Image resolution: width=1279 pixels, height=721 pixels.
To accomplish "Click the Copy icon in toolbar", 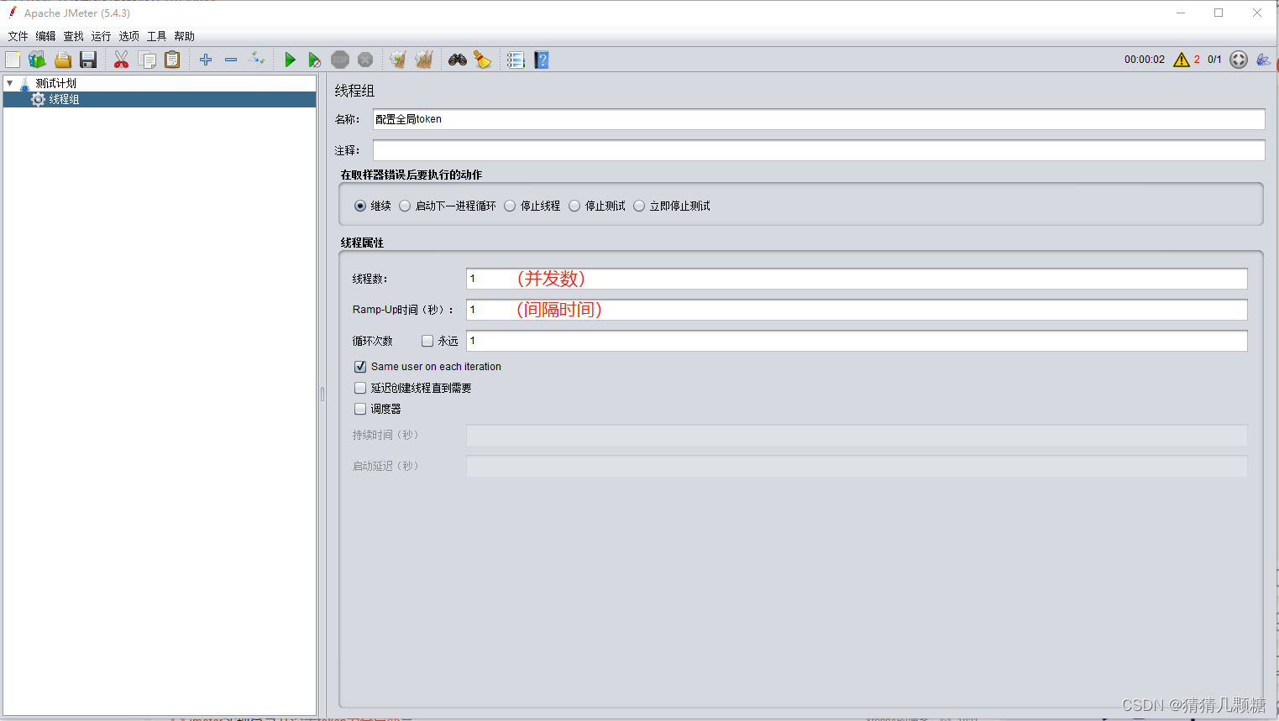I will coord(147,60).
